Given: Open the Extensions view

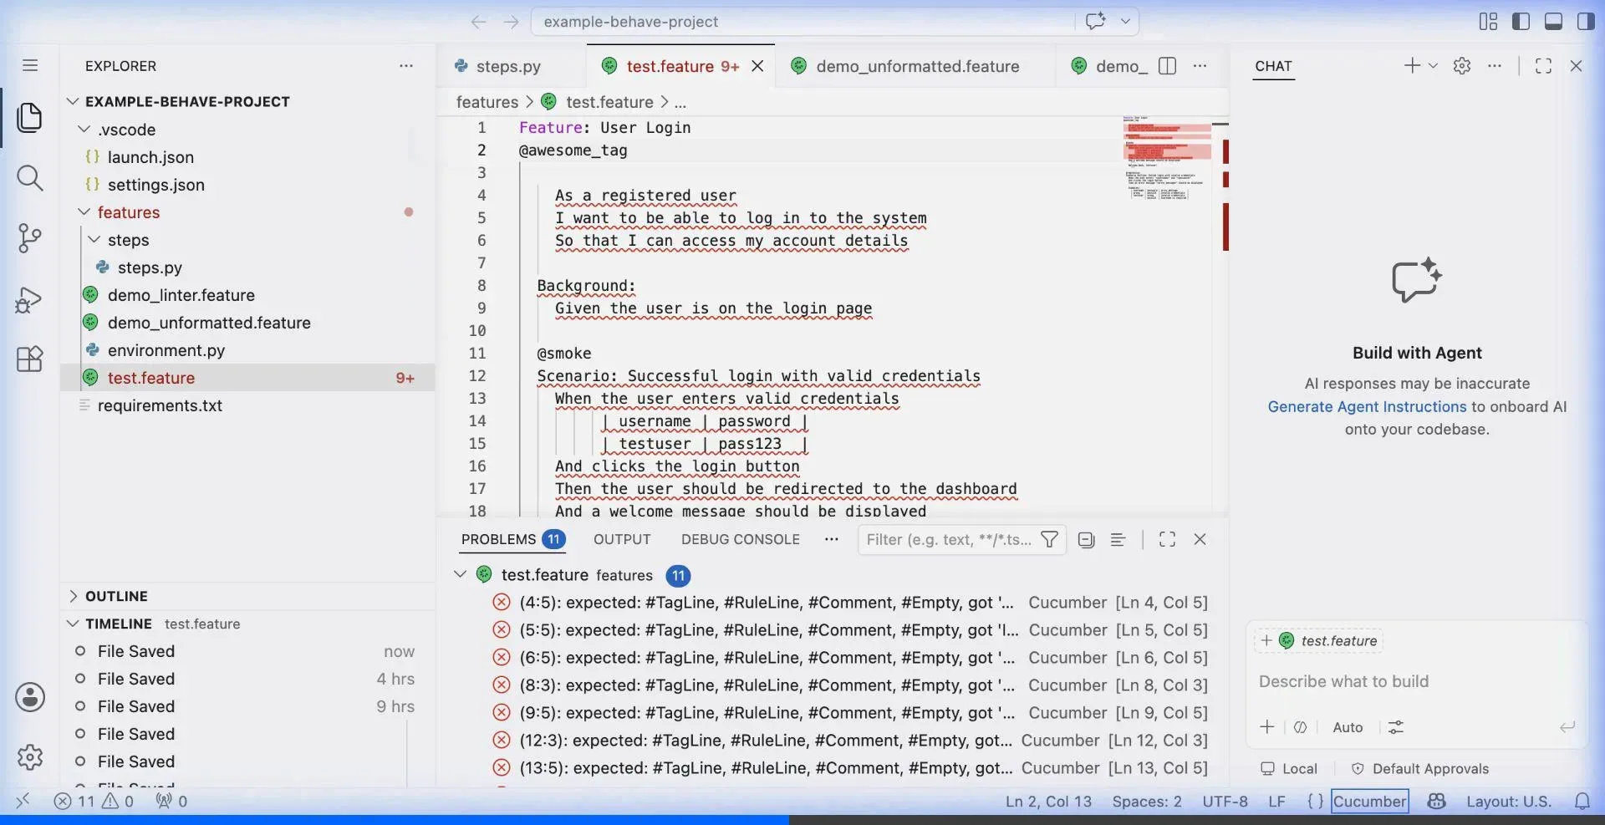Looking at the screenshot, I should (30, 359).
